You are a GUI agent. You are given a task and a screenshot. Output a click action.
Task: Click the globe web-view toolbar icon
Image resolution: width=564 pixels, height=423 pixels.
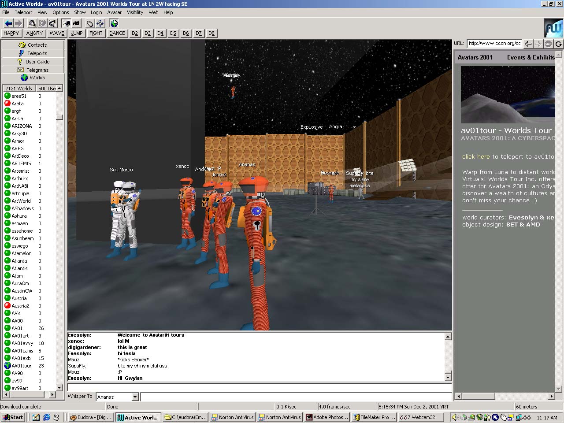tap(114, 23)
